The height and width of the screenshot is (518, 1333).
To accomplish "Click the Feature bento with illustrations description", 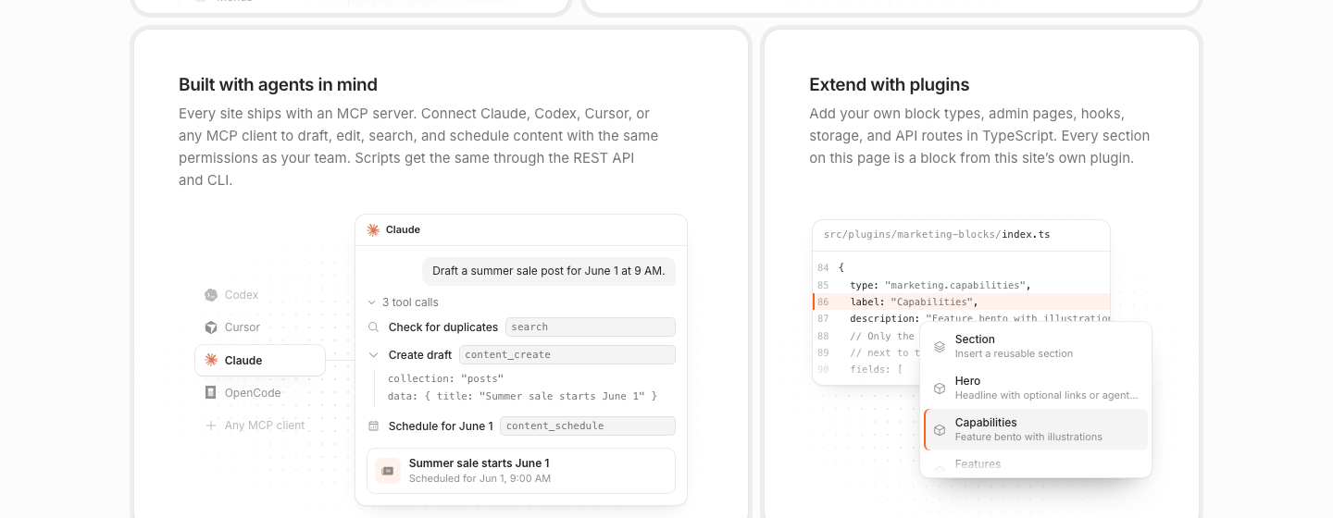I will 1028,437.
